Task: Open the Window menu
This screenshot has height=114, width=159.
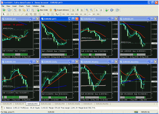Action: (36, 6)
